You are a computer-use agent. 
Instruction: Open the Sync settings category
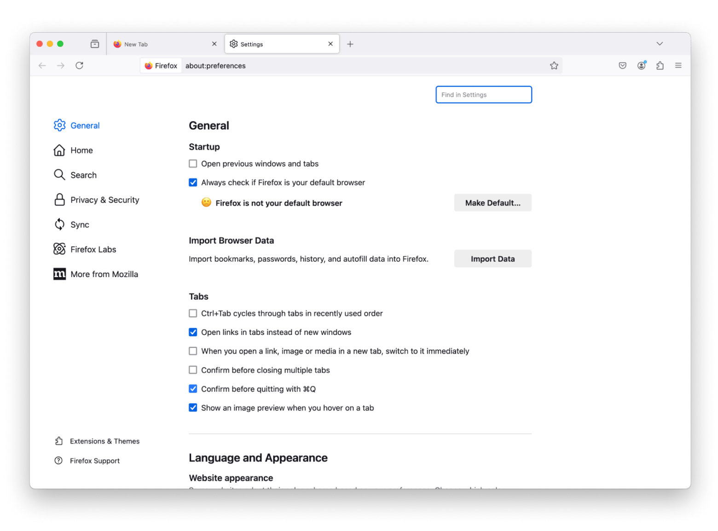80,225
